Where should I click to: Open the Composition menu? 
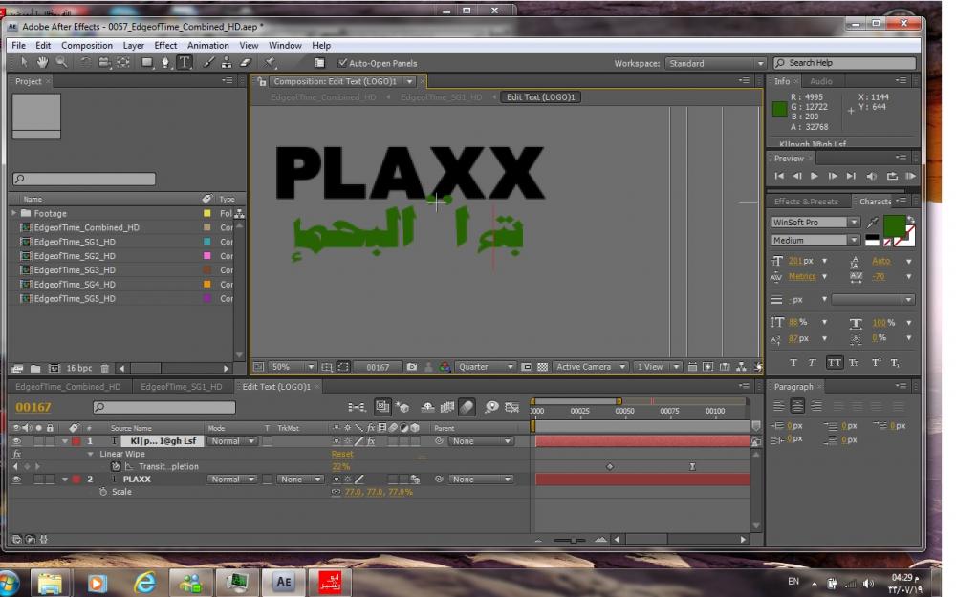[x=87, y=45]
